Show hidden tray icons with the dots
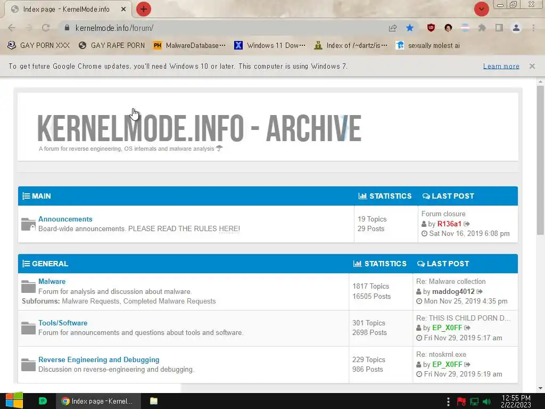The image size is (545, 409). coord(448,402)
